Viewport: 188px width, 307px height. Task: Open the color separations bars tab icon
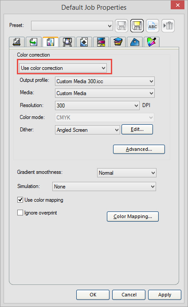coord(101,42)
